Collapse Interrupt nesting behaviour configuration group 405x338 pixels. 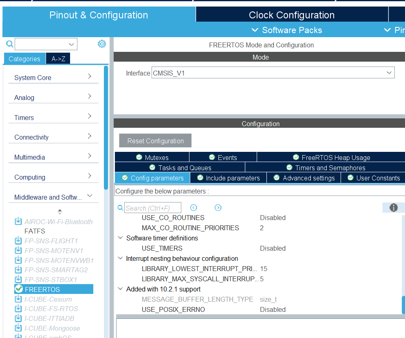tap(120, 258)
